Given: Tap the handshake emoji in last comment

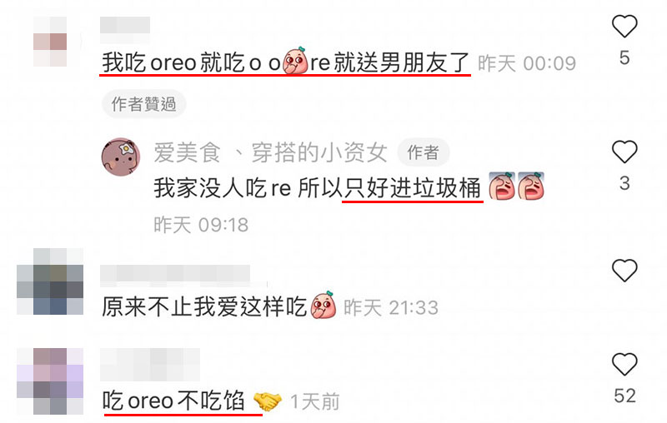Looking at the screenshot, I should point(267,401).
